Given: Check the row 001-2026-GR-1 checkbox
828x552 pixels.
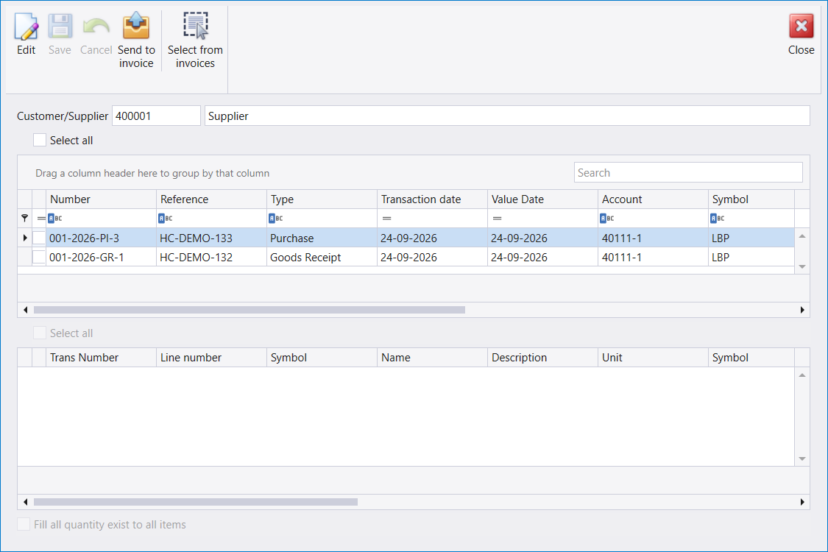Looking at the screenshot, I should pos(39,258).
